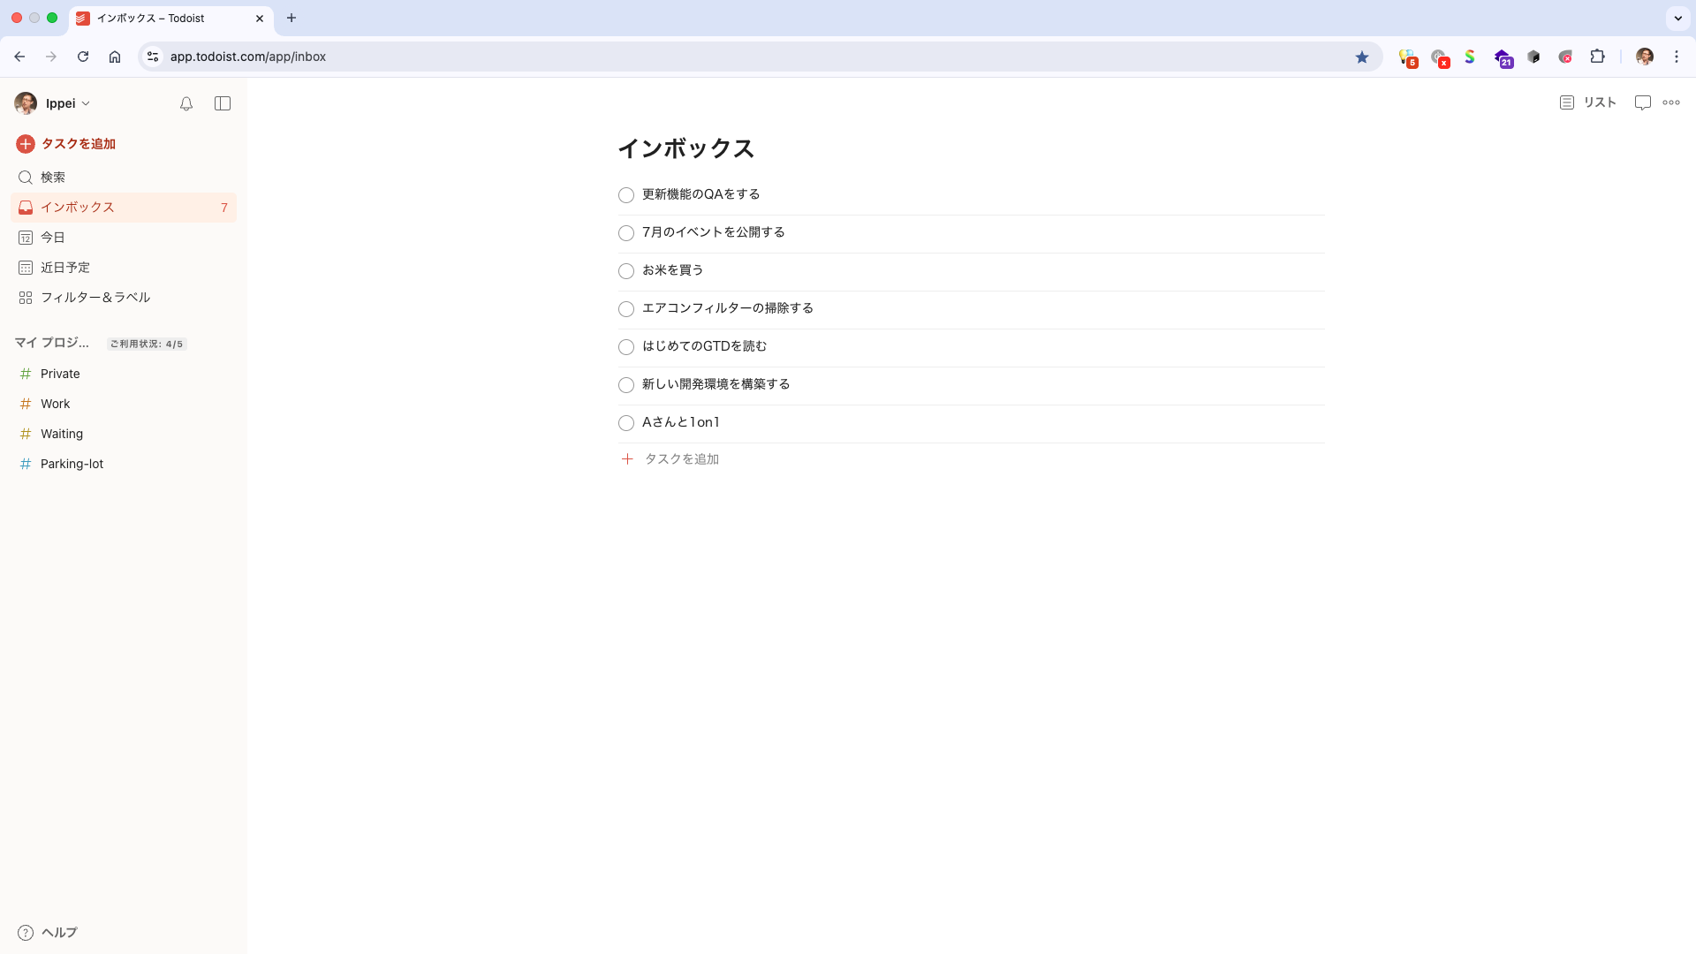This screenshot has height=954, width=1696.
Task: Open the browser tab search chevron
Action: pos(1677,19)
